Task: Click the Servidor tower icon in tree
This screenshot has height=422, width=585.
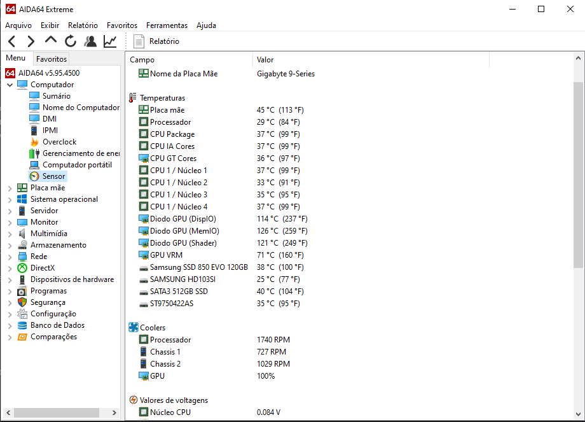Action: coord(22,211)
